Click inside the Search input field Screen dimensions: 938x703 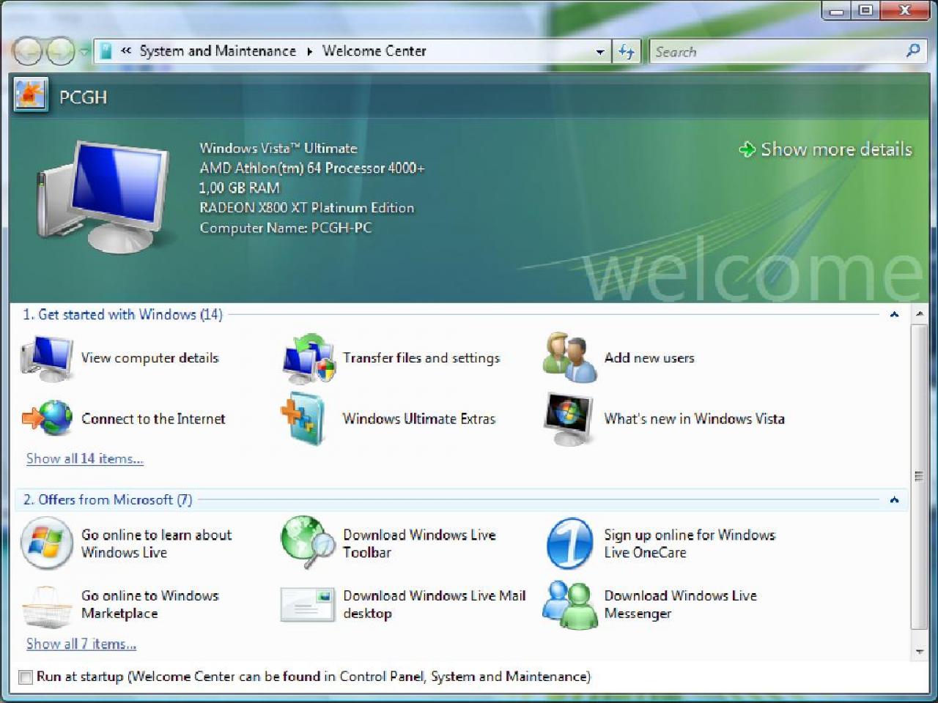(777, 51)
